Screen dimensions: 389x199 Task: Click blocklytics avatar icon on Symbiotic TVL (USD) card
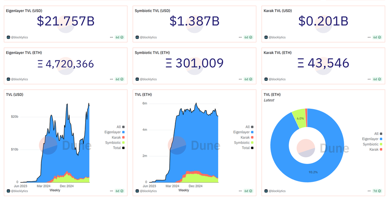coord(137,37)
